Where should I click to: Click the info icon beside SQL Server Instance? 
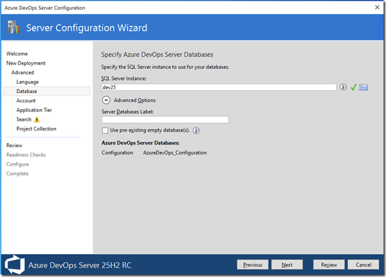[x=344, y=87]
